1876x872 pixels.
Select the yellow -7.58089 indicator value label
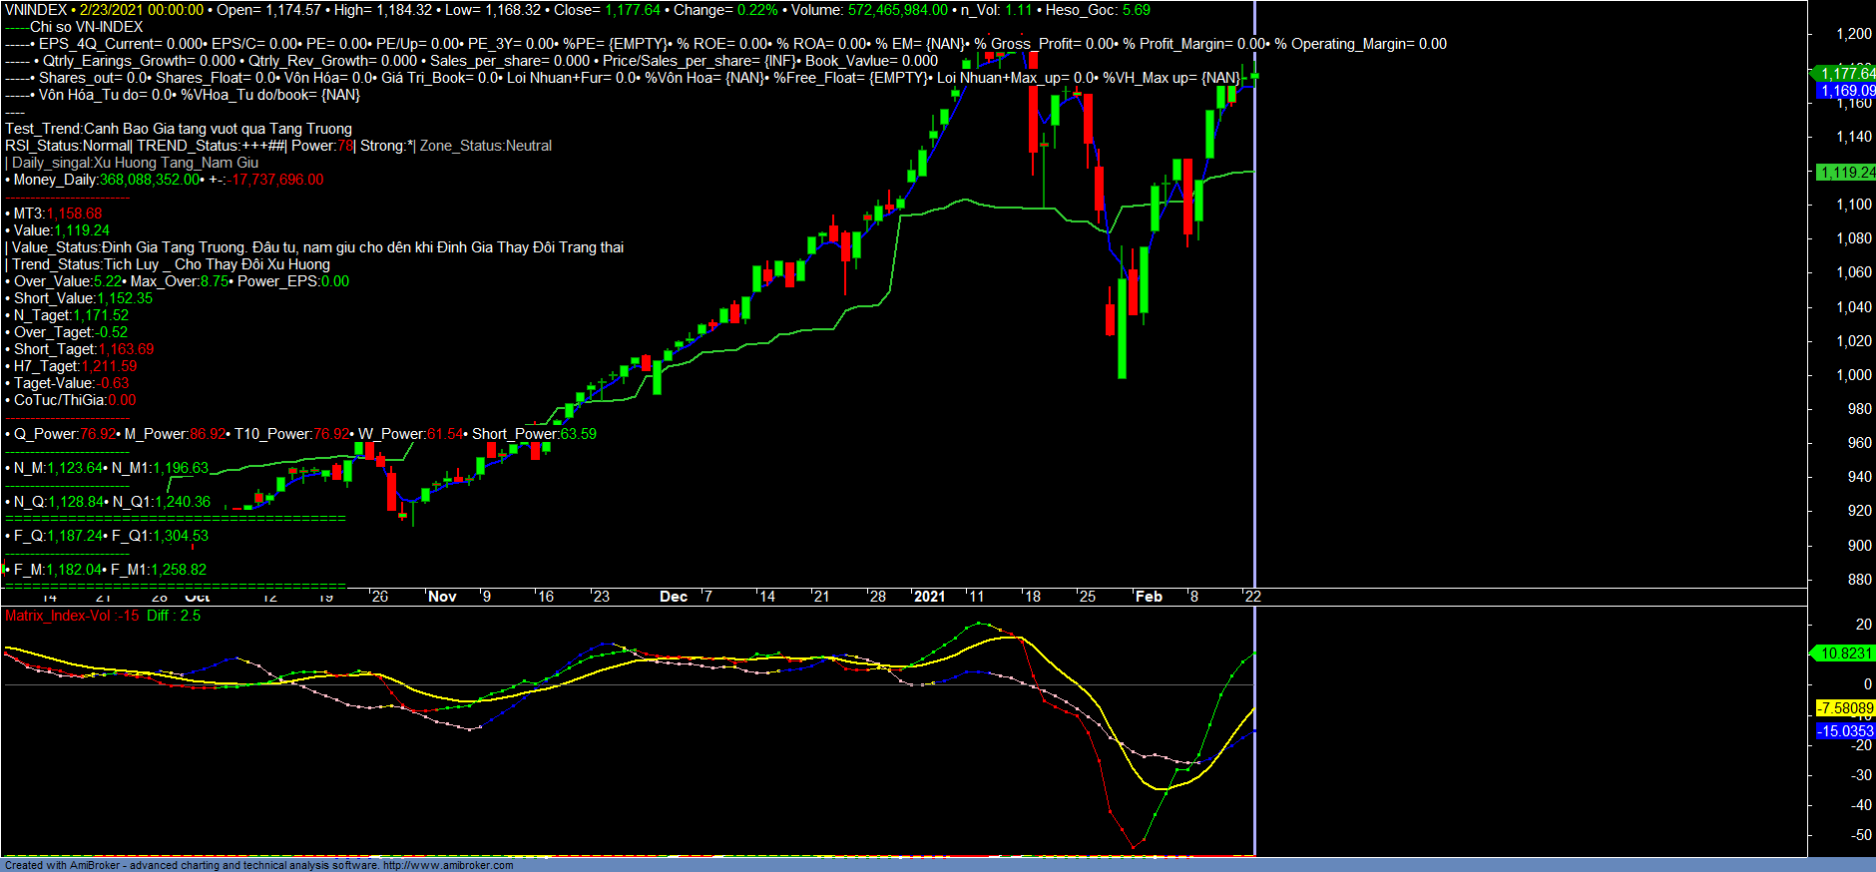(1846, 708)
